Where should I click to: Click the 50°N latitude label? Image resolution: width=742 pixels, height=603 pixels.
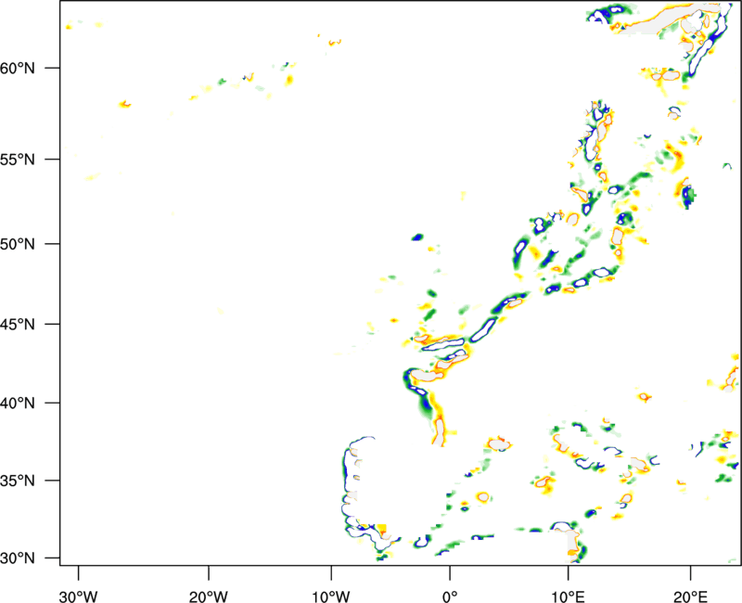pos(18,244)
